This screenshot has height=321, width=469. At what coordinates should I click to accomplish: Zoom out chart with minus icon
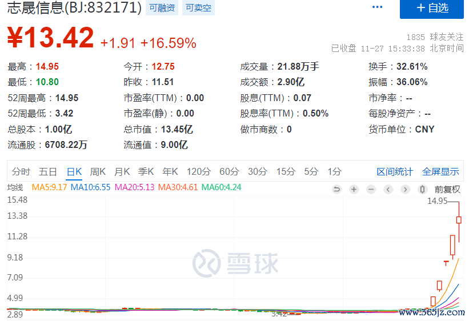tap(371, 190)
